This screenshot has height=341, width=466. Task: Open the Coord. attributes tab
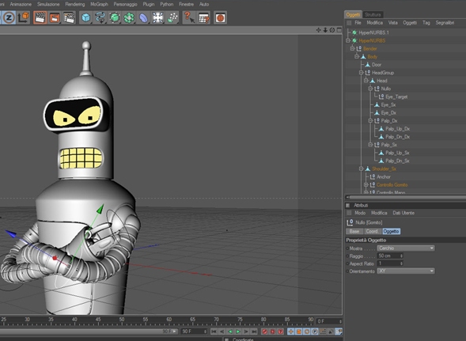click(373, 231)
